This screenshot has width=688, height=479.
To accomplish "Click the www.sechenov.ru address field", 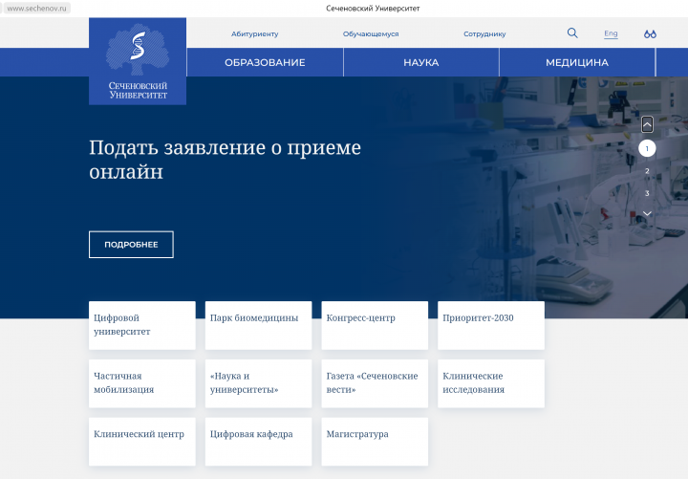I will pos(37,9).
